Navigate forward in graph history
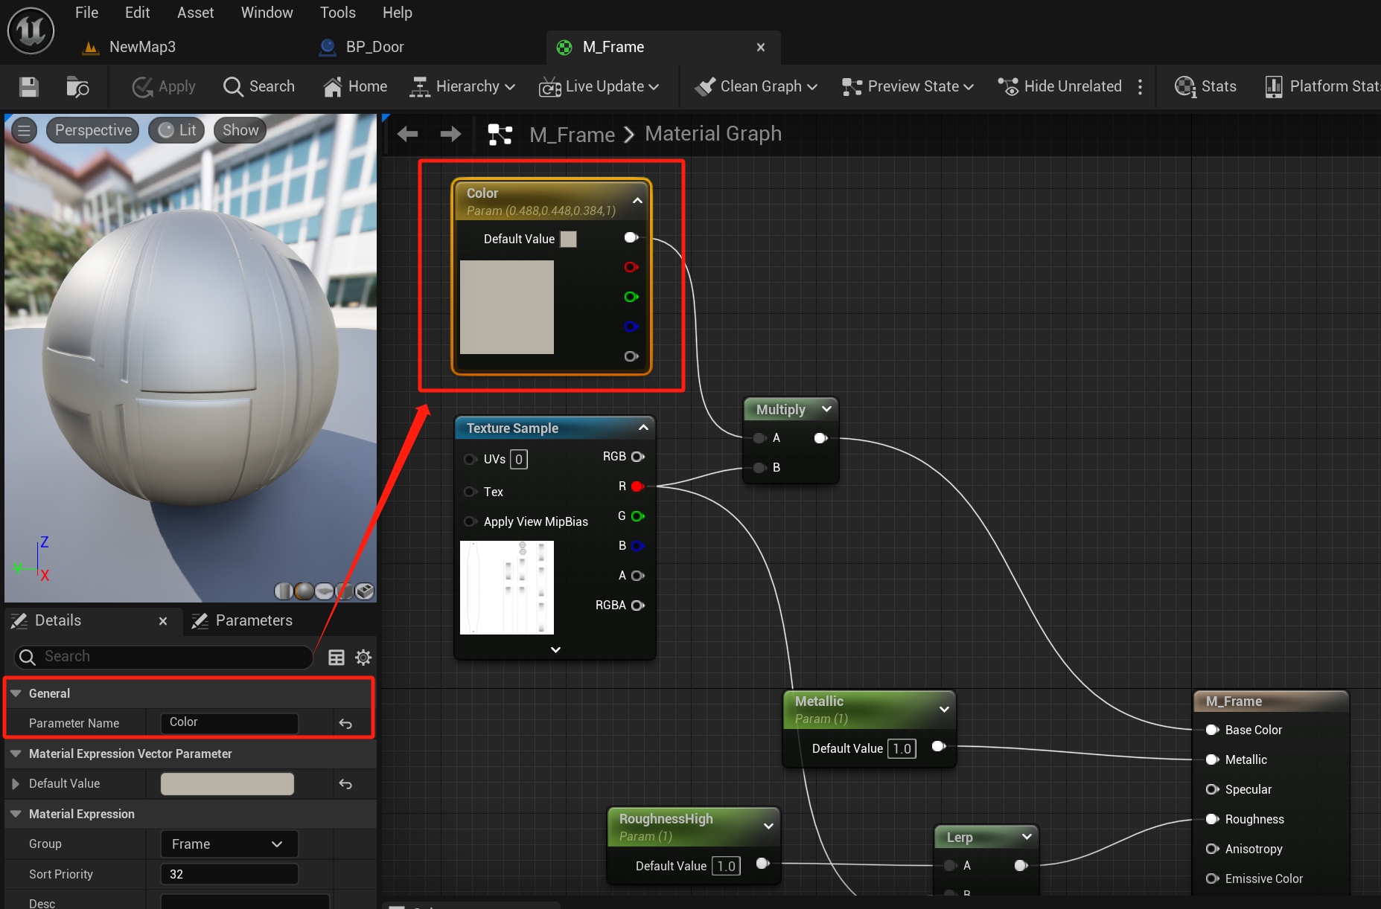The height and width of the screenshot is (909, 1381). [450, 134]
